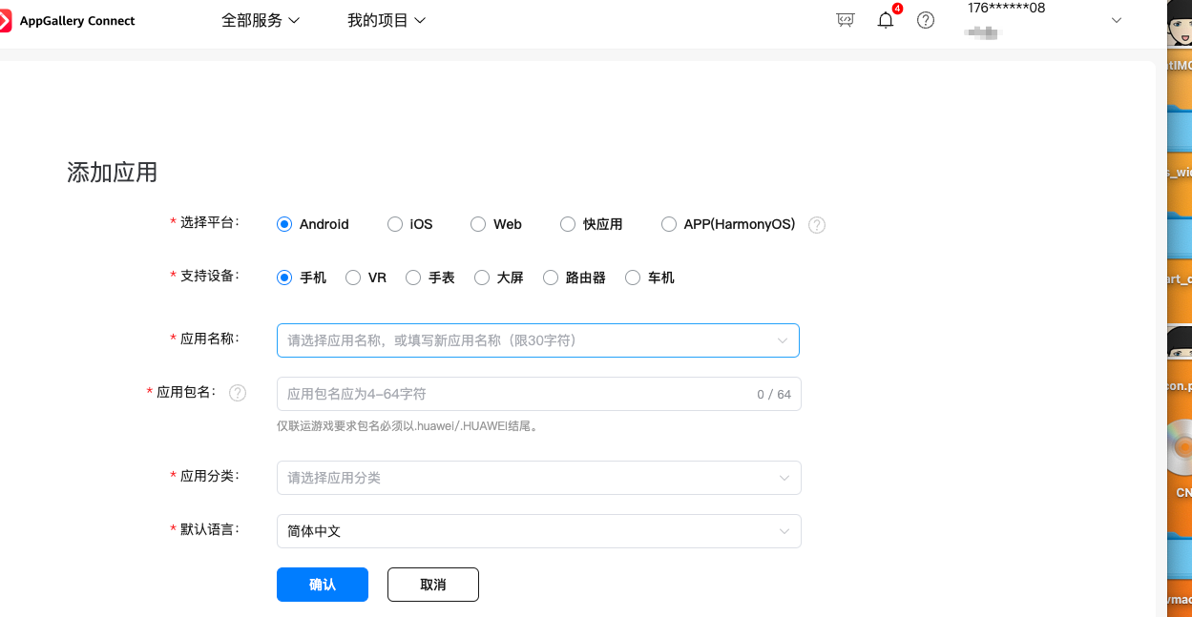Select 手表 as supported device
This screenshot has width=1192, height=617.
point(413,278)
